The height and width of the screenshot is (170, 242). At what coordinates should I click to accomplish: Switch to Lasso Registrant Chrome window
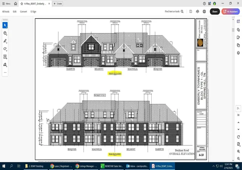pos(61,166)
